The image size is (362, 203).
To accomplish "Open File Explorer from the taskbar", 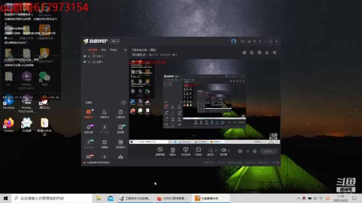I will coord(99,198).
